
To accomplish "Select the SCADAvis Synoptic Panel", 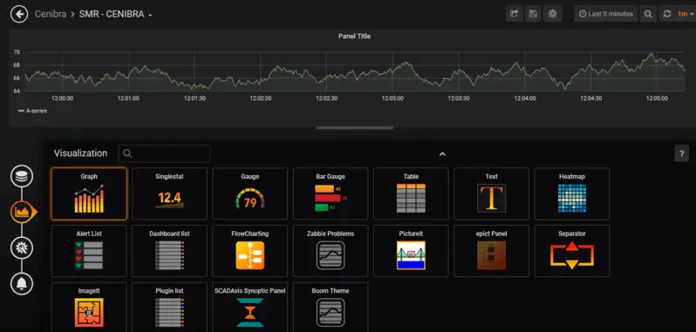I will click(250, 308).
